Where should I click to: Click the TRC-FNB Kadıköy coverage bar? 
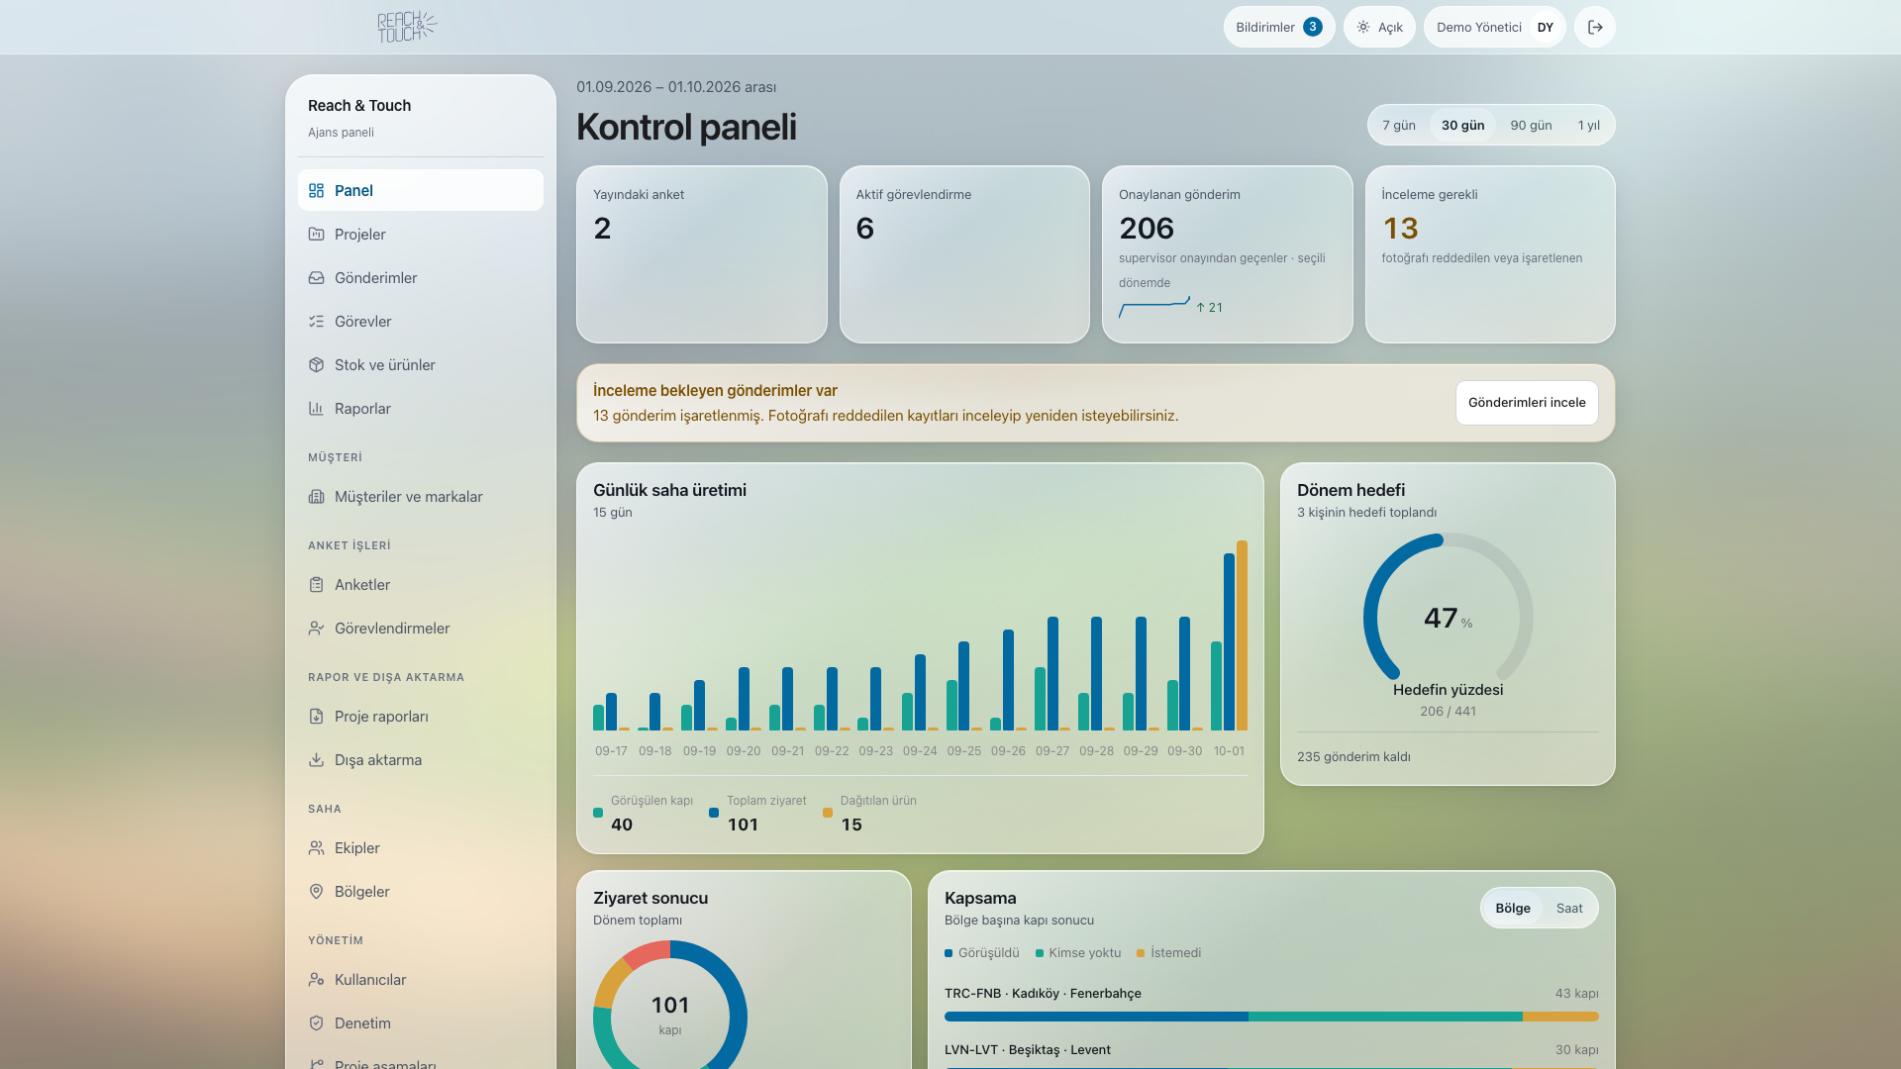point(1271,1017)
